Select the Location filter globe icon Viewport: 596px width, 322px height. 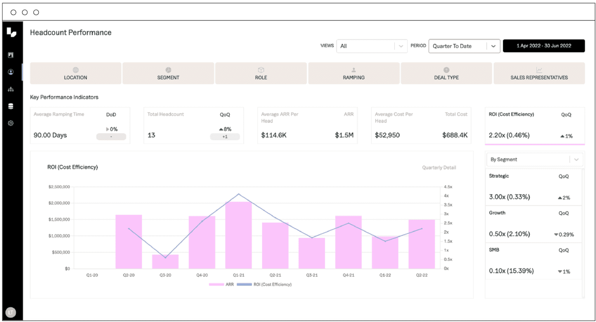coord(76,69)
